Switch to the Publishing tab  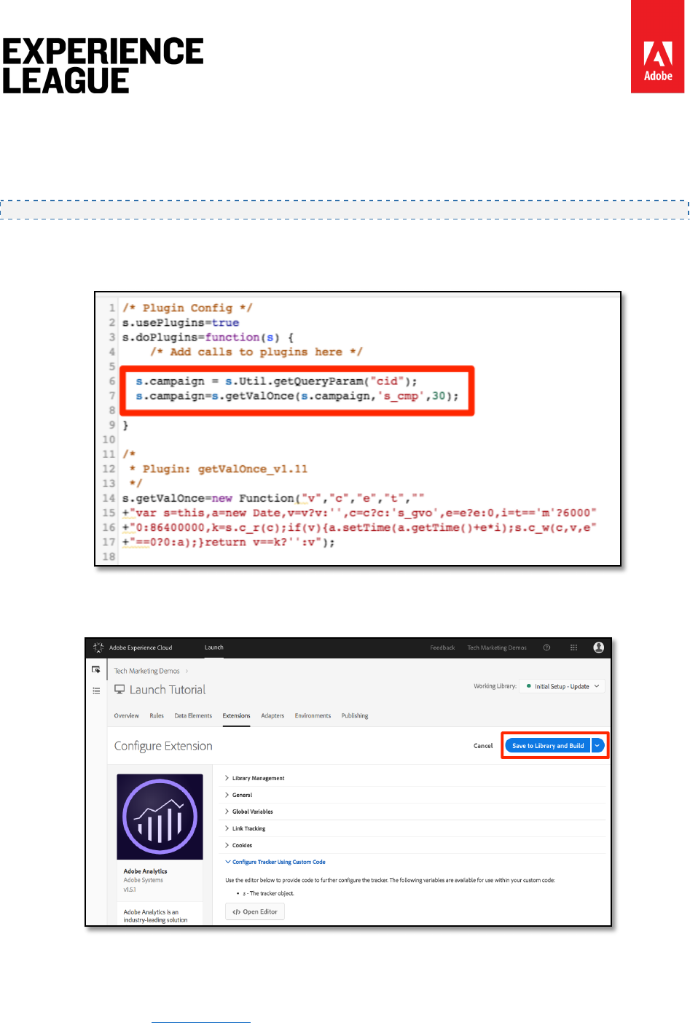pyautogui.click(x=355, y=716)
